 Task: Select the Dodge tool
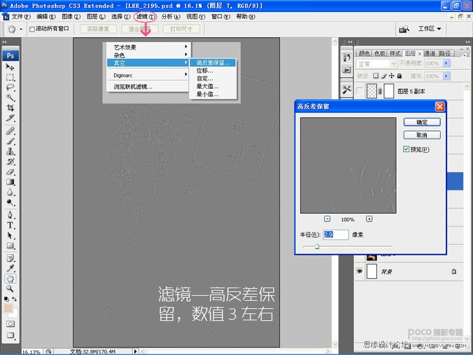[10, 202]
